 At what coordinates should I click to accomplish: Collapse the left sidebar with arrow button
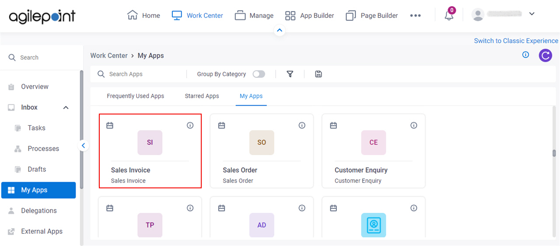84,146
